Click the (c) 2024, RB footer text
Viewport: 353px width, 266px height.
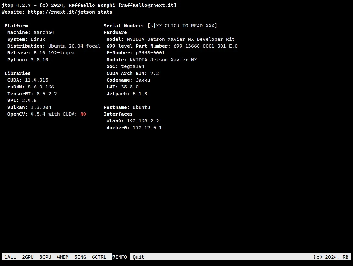[x=331, y=257]
